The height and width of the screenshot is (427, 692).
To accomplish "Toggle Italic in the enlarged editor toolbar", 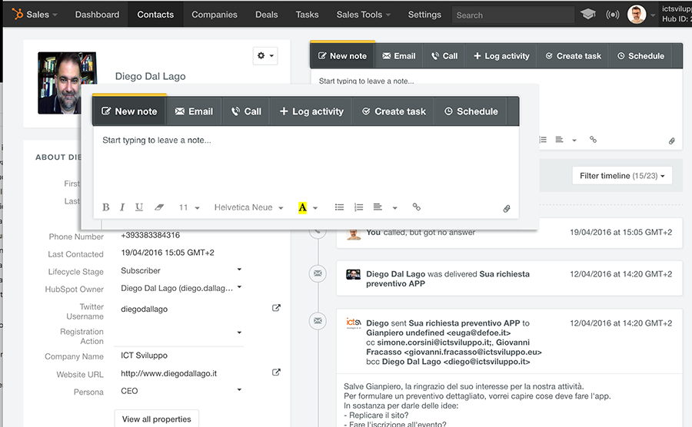I will [x=122, y=207].
